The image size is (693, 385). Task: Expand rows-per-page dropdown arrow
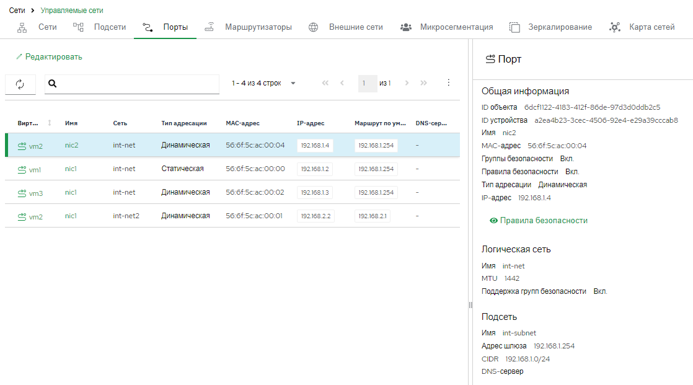293,83
